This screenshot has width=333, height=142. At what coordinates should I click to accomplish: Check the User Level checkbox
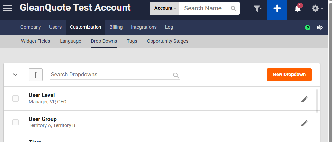pyautogui.click(x=16, y=98)
